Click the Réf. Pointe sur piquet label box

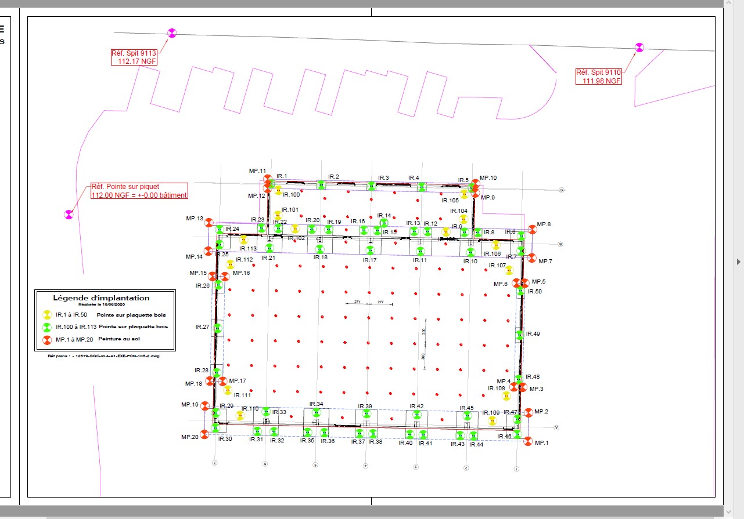(x=139, y=191)
